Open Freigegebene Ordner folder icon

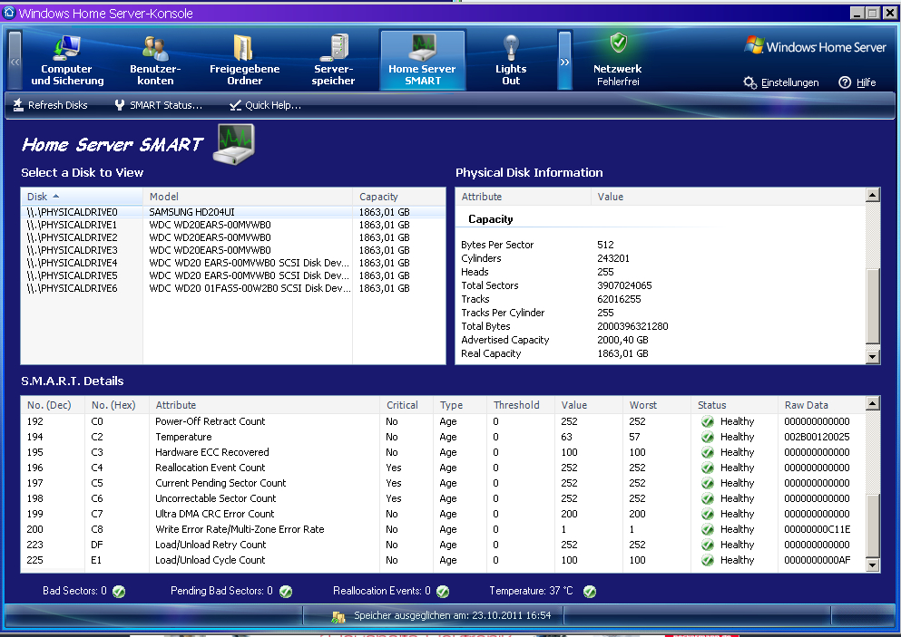click(x=244, y=47)
